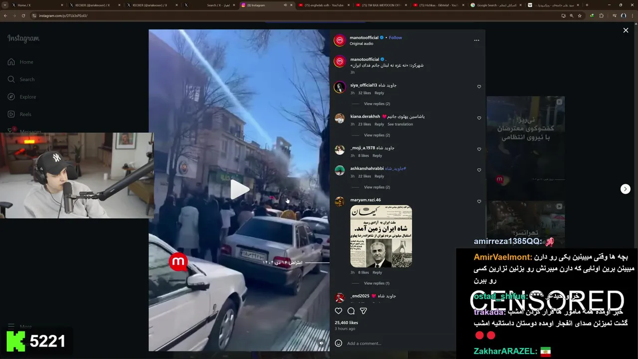Share the post via paper plane icon

[x=363, y=311]
